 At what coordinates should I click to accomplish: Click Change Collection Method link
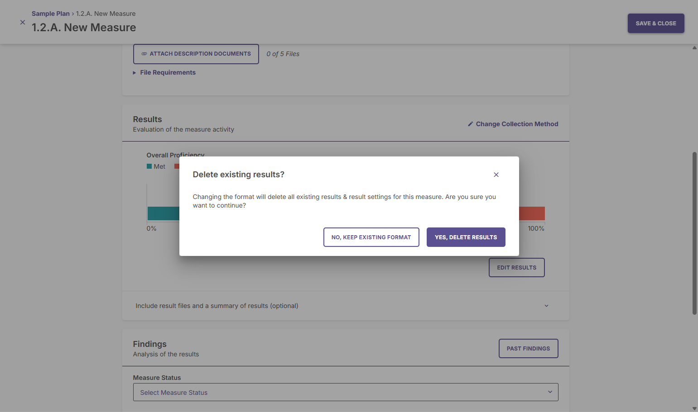coord(513,124)
